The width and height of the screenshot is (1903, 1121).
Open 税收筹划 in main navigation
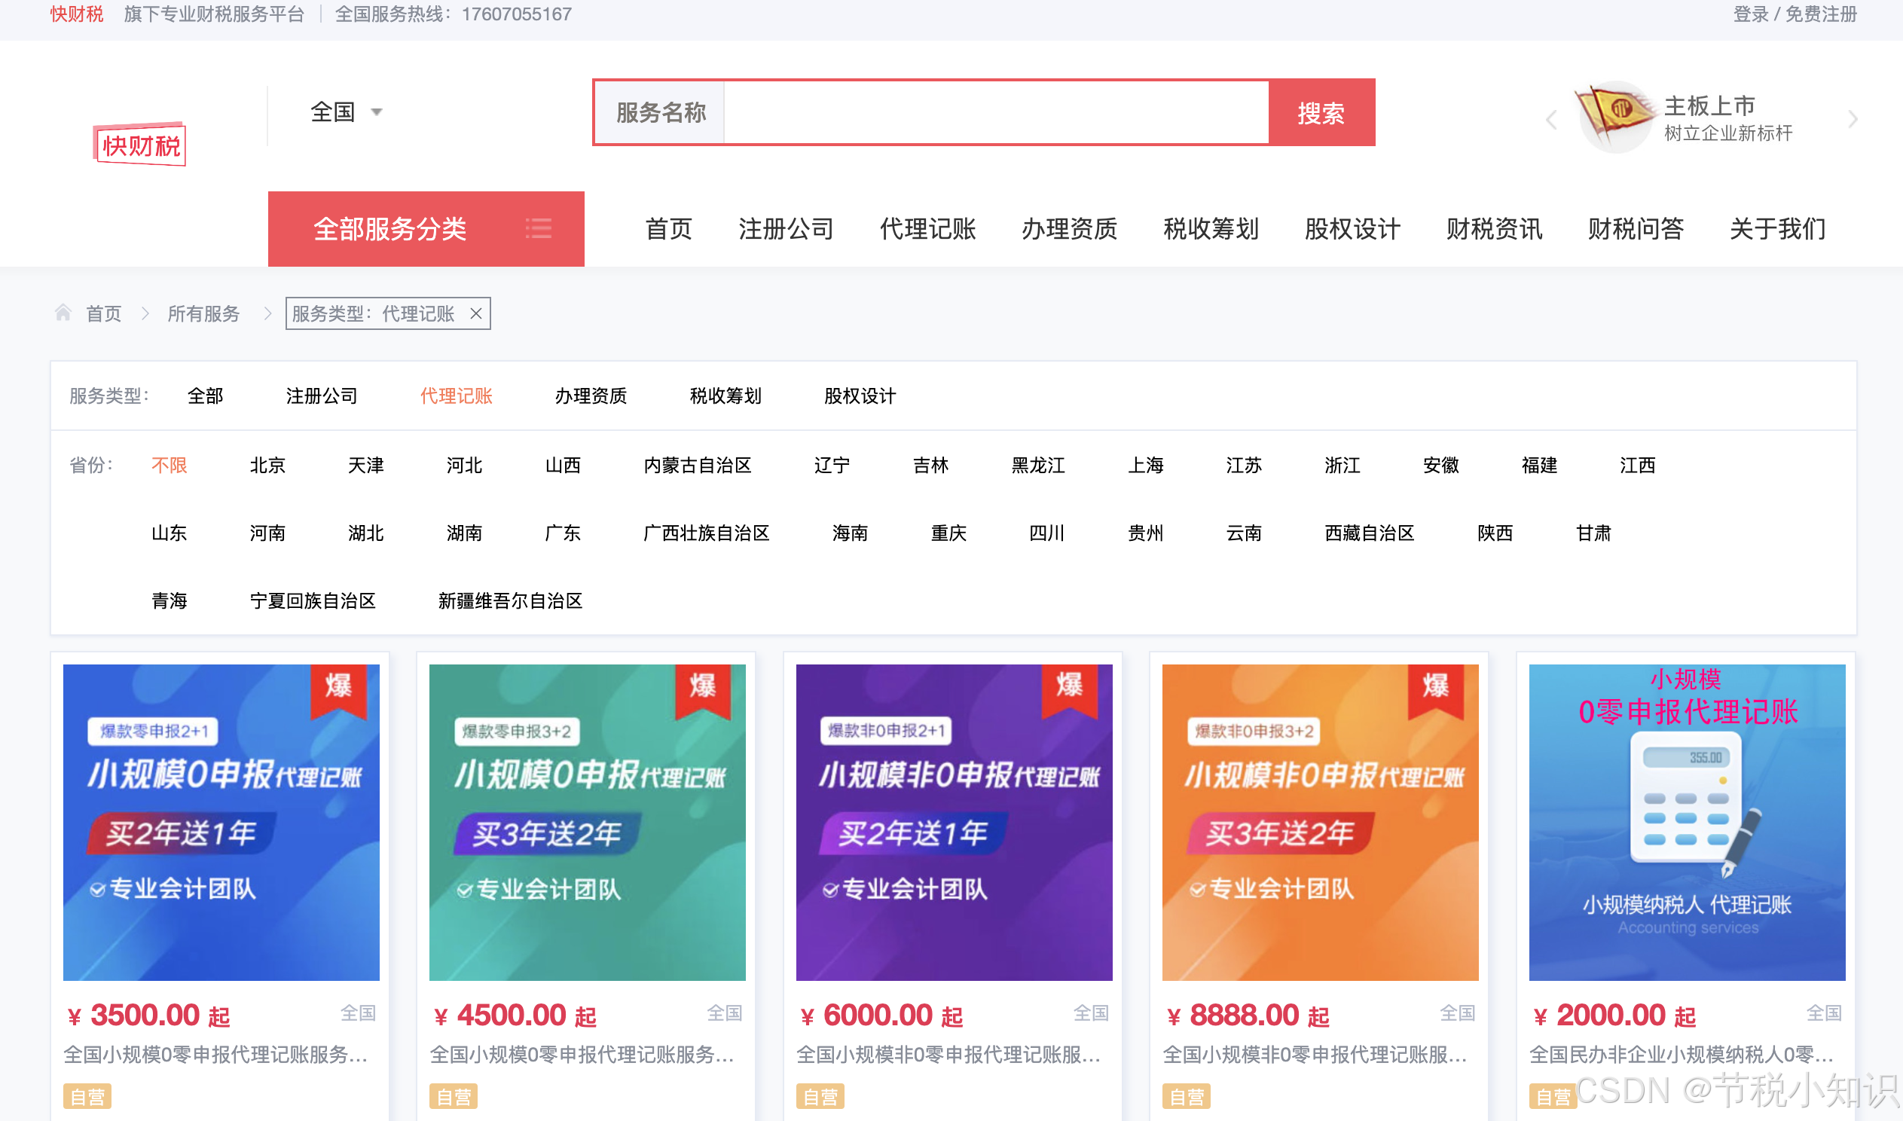[x=1211, y=228]
